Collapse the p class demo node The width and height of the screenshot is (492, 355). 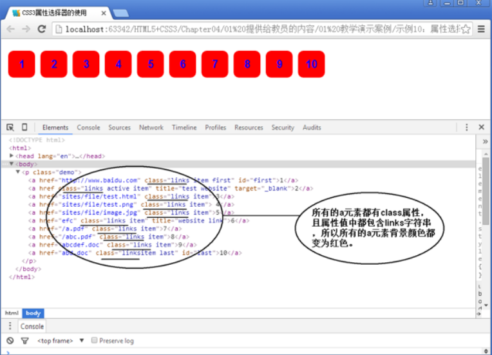click(18, 172)
